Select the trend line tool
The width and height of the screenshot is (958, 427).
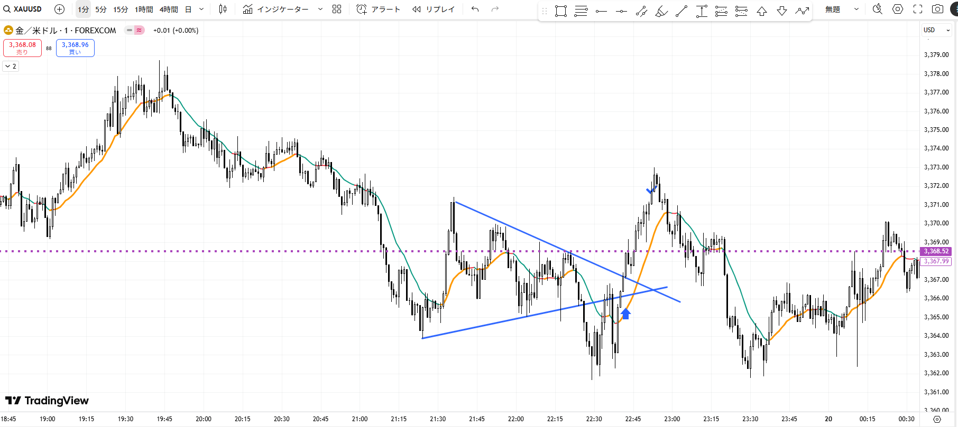pos(681,11)
